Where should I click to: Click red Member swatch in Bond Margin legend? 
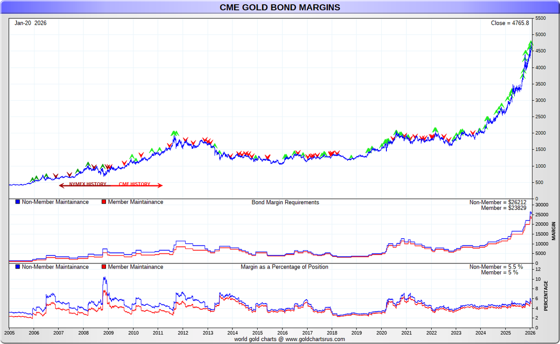click(x=104, y=202)
